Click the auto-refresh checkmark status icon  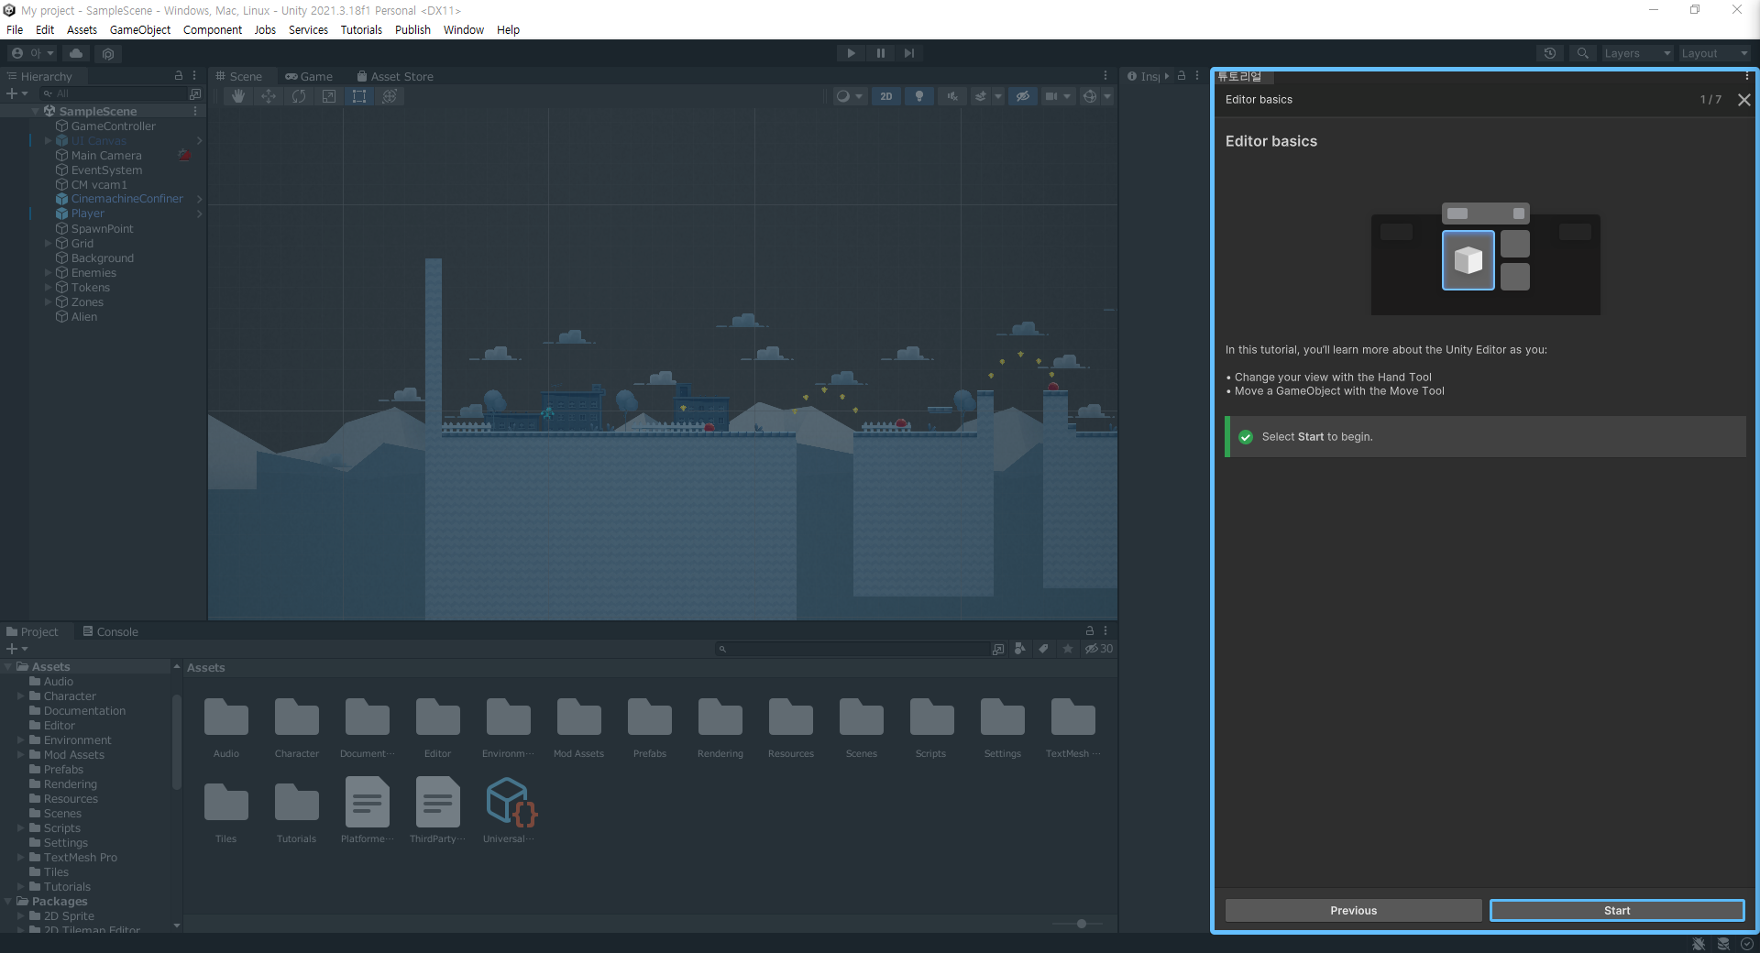coord(1747,944)
